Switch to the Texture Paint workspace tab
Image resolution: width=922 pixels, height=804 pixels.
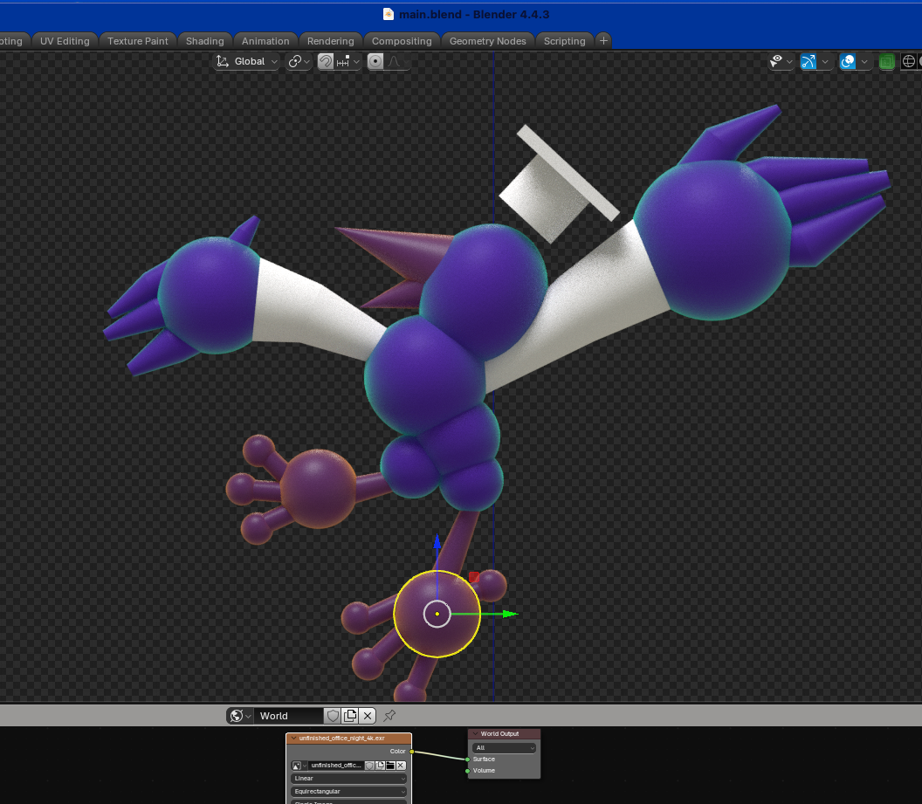pos(138,41)
